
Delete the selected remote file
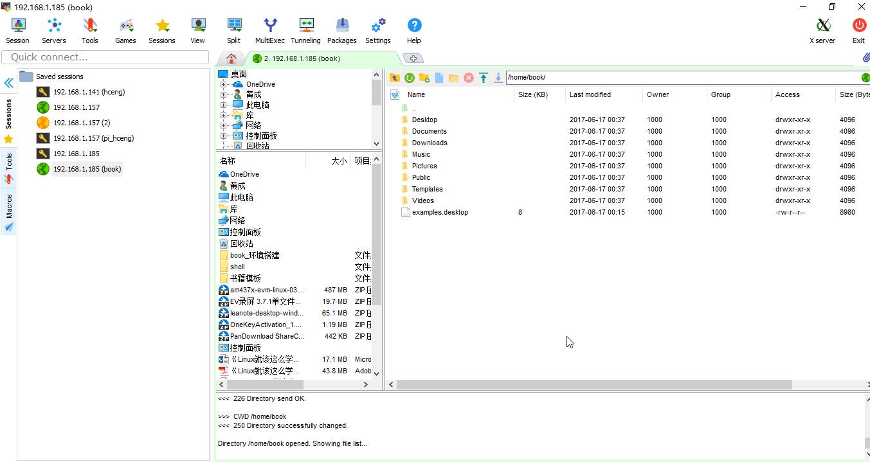(x=469, y=78)
